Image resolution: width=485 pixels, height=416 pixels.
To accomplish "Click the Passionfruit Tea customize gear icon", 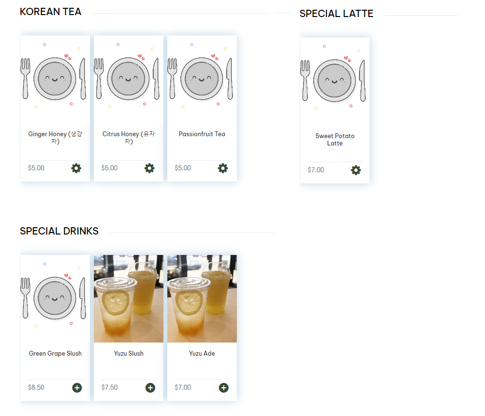I will 223,168.
